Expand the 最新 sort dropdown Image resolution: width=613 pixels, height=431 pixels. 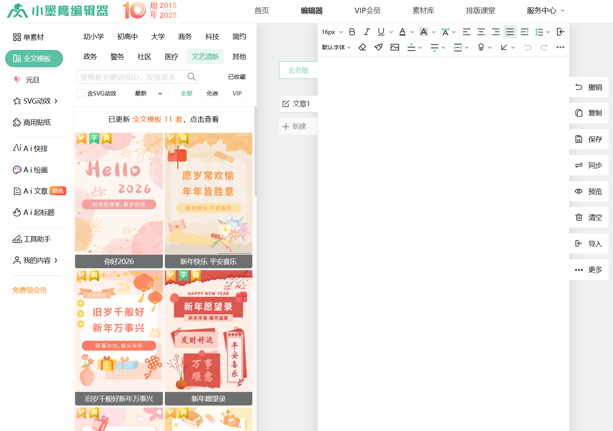tap(149, 93)
